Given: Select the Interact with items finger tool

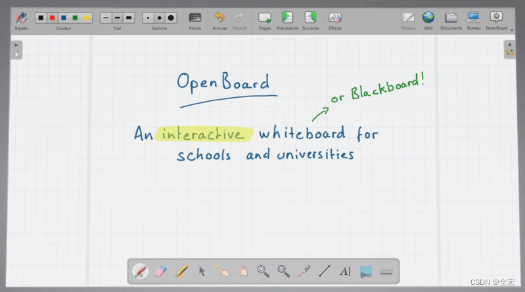Looking at the screenshot, I should click(x=222, y=270).
